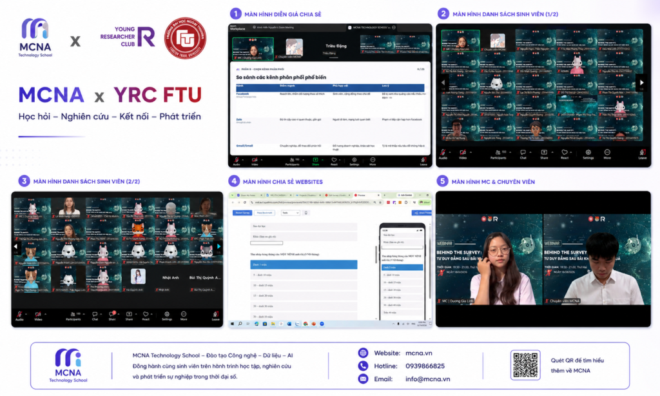Screen dimensions: 660x396
Task: Start Video in screen 1 Zoom toolbar
Action: pyautogui.click(x=254, y=161)
